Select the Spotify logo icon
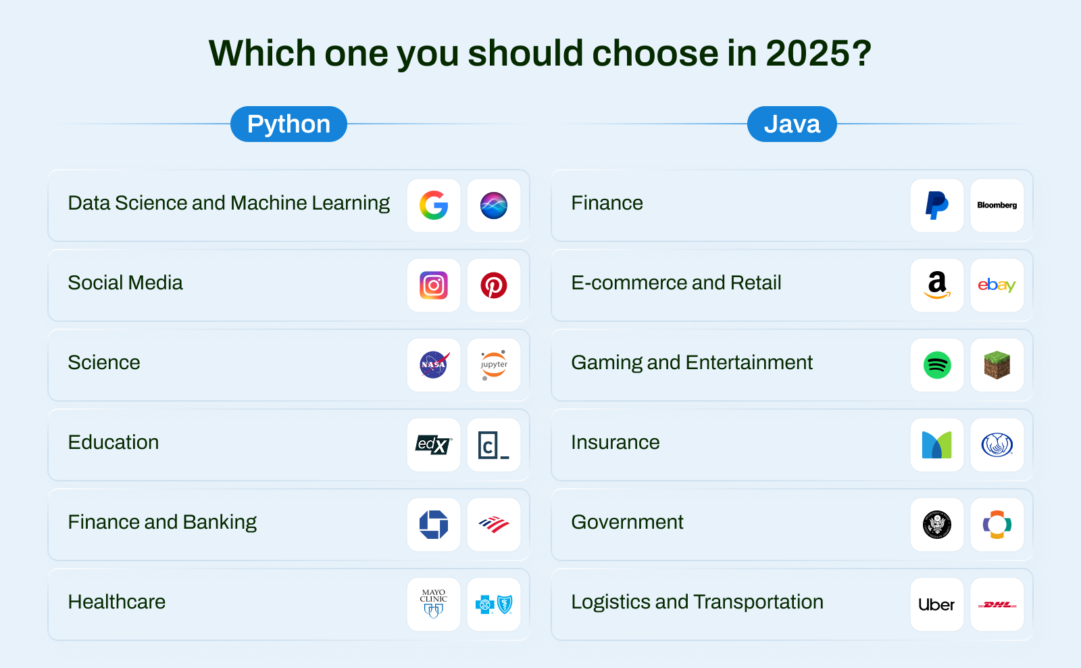 pyautogui.click(x=937, y=365)
